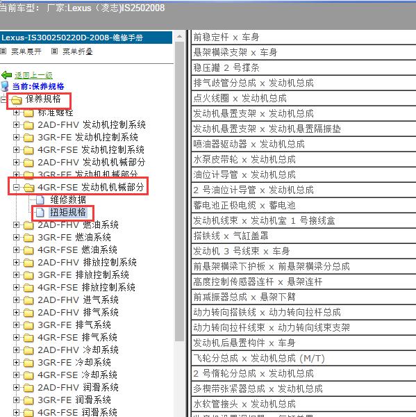Click the tree panel vertical scrollbar thumb
Image resolution: width=416 pixels, height=417 pixels.
[x=180, y=191]
